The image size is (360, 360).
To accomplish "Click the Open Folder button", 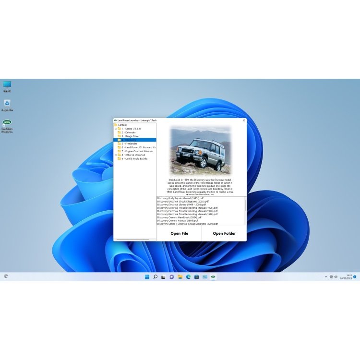I will pos(224,233).
